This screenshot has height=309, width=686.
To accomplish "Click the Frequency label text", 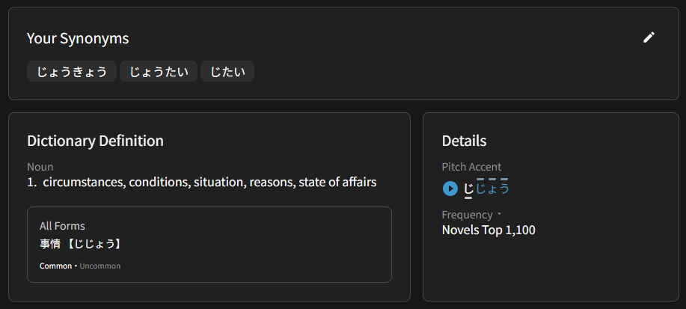I will click(x=467, y=215).
